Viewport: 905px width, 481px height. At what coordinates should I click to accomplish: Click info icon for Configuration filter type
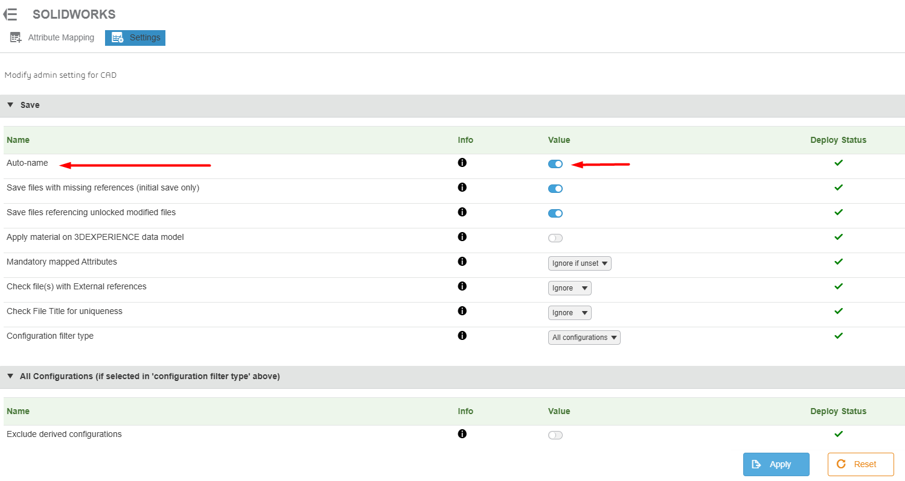pos(462,336)
